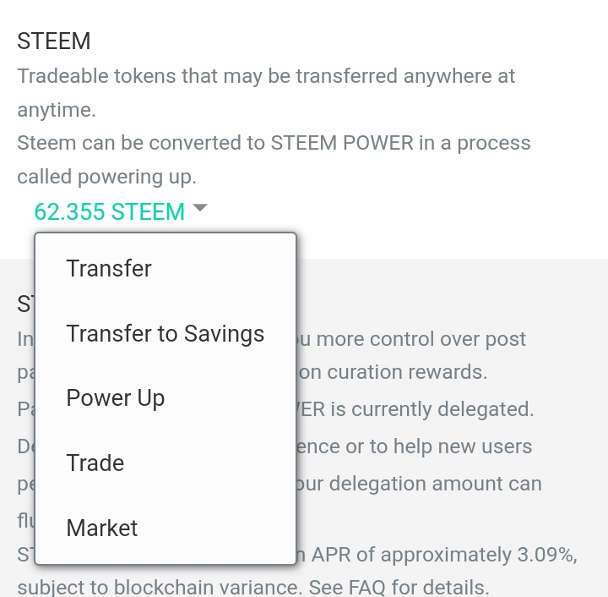Screen dimensions: 608x597
Task: Go to Market via dropdown menu
Action: coord(102,528)
